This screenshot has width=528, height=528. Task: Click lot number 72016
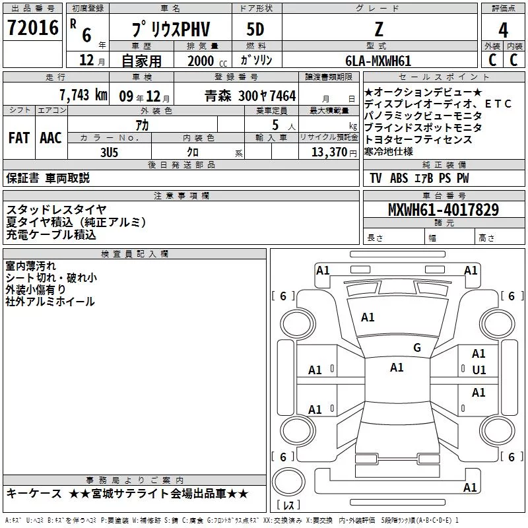[32, 28]
